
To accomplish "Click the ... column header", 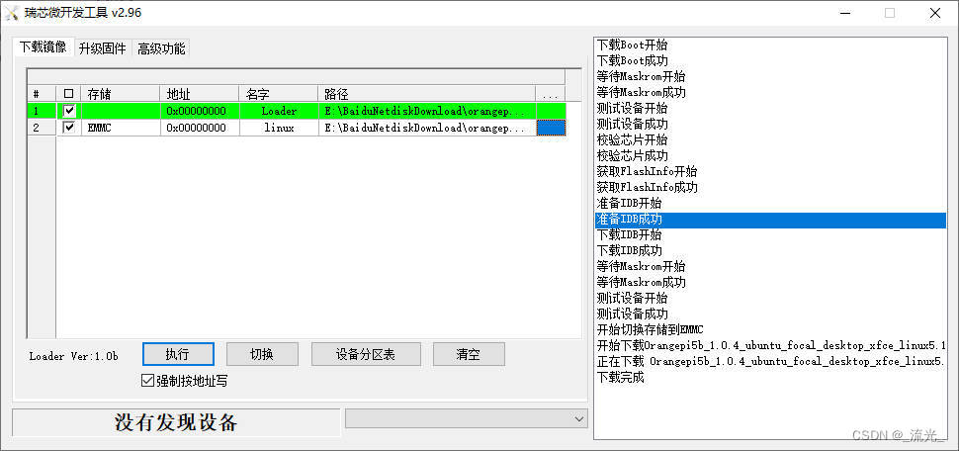I will pyautogui.click(x=551, y=94).
